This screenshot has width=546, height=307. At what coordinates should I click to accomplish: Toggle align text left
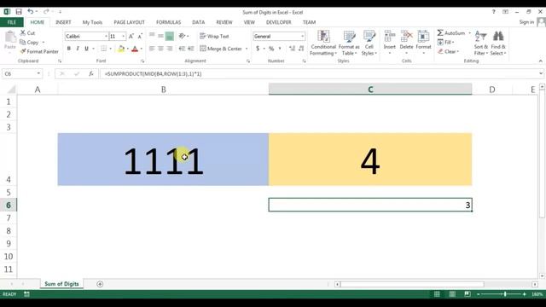(152, 49)
